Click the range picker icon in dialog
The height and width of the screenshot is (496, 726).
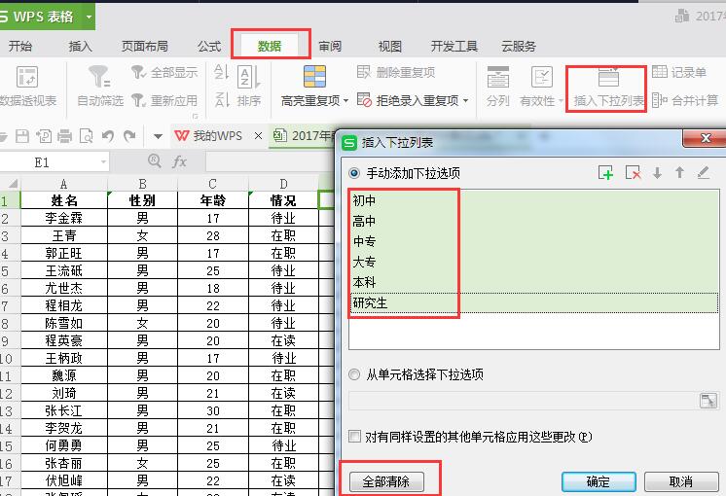click(708, 401)
